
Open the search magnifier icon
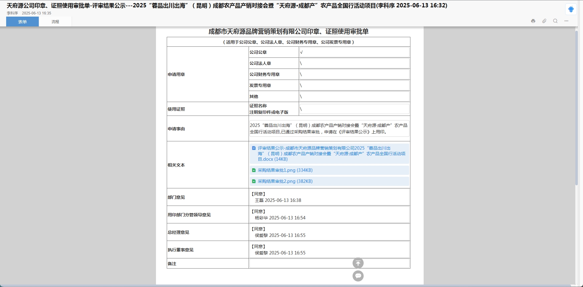(x=555, y=21)
